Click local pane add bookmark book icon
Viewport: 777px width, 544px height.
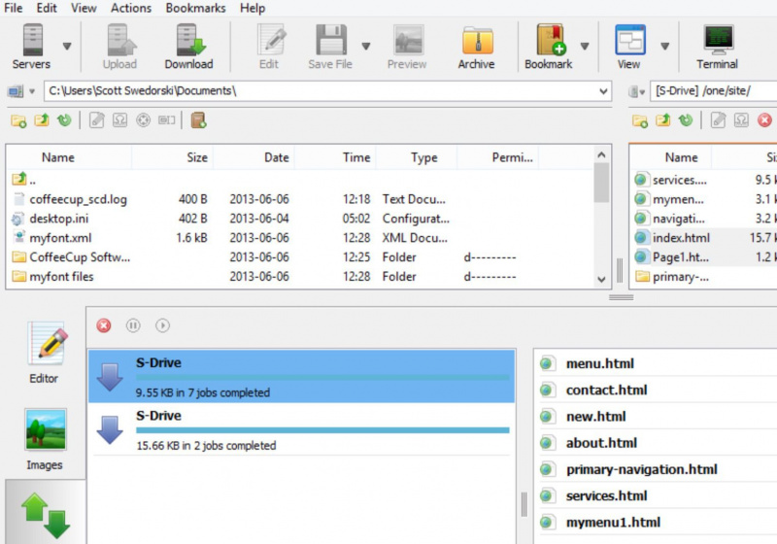coord(198,120)
